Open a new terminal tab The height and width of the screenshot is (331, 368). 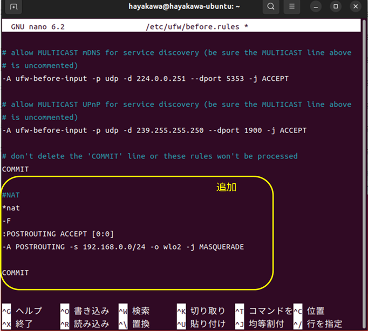pos(13,7)
